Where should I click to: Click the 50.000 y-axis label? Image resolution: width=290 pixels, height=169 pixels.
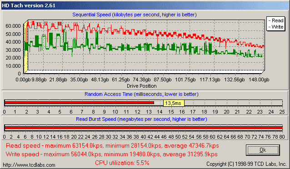pos(13,34)
